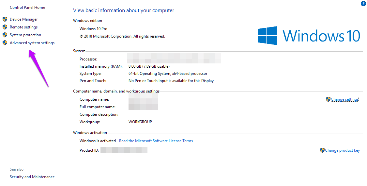The height and width of the screenshot is (186, 367).
Task: Click the shield icon beside Remote settings
Action: click(5, 27)
